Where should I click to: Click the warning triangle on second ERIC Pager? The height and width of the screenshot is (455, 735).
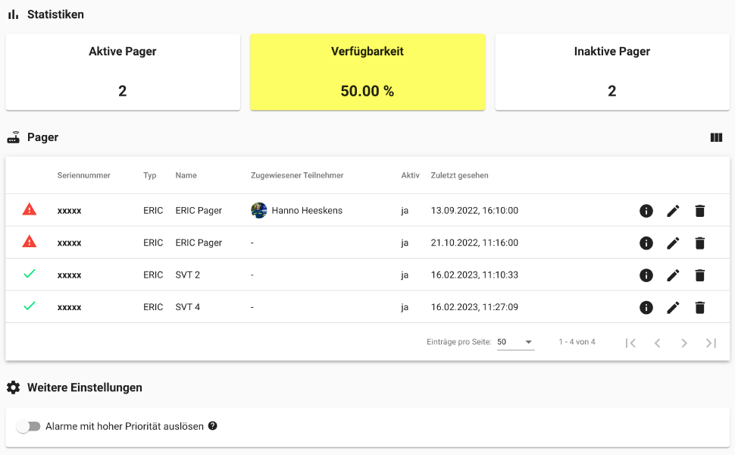[x=29, y=243]
